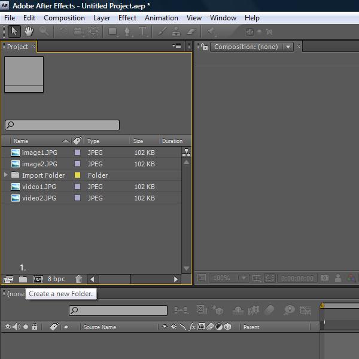The height and width of the screenshot is (359, 359).
Task: Toggle hide shy layers in timeline
Action: pyautogui.click(x=238, y=310)
